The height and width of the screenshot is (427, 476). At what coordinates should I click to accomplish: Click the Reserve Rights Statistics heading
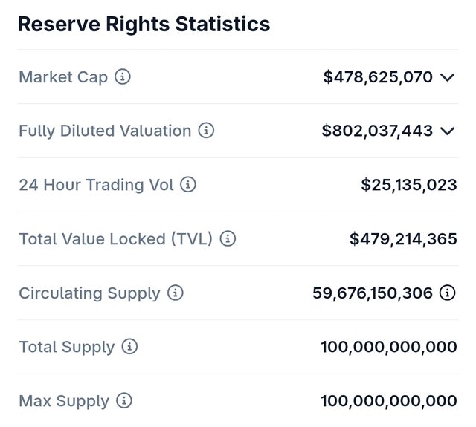pyautogui.click(x=144, y=25)
